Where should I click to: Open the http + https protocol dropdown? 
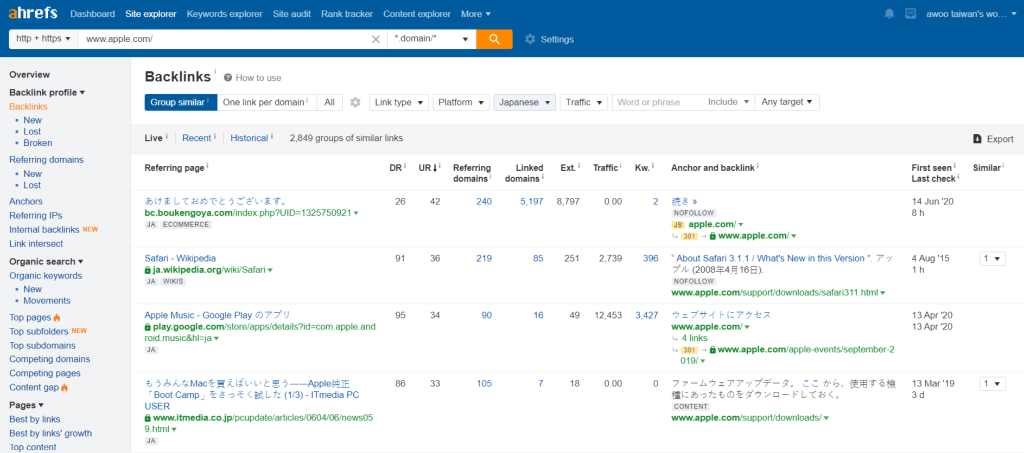43,39
